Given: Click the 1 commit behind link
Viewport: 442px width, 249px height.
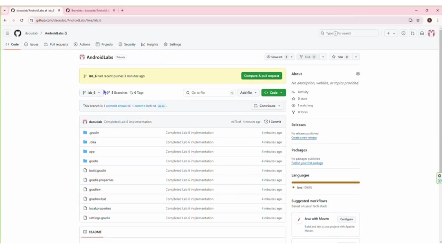Looking at the screenshot, I should click(144, 106).
